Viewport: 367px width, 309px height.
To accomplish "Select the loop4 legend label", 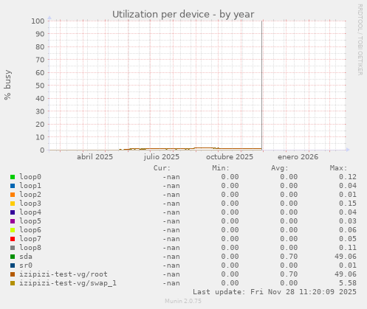I will pyautogui.click(x=30, y=212).
